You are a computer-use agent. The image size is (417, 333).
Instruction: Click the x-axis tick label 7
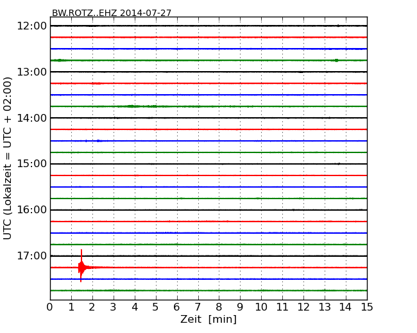(198, 307)
